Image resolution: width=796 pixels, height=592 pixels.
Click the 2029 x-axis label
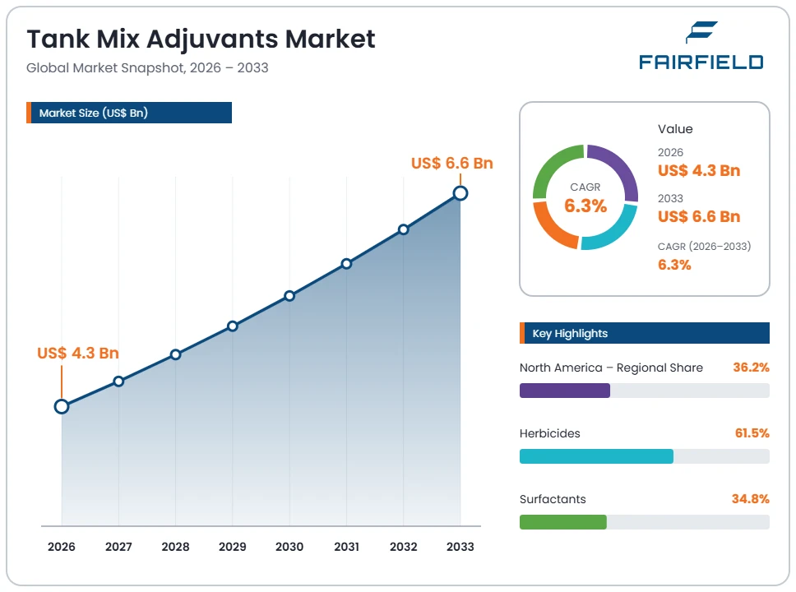[x=233, y=547]
